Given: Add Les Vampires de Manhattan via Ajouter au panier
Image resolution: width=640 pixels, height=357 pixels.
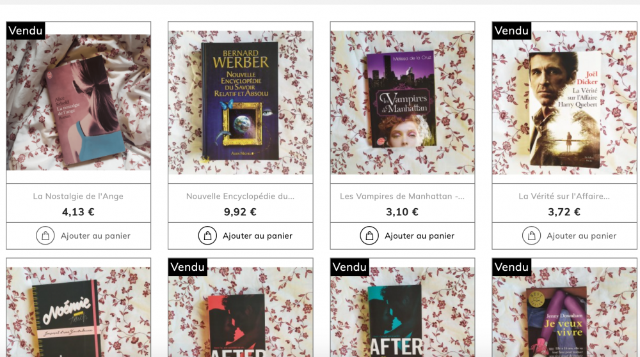Looking at the screenshot, I should tap(403, 236).
